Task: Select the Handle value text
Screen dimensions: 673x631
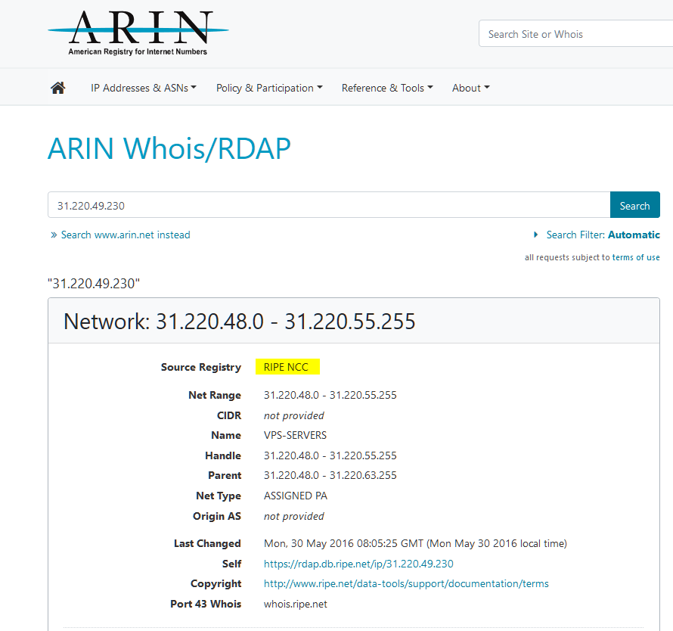Action: (330, 455)
